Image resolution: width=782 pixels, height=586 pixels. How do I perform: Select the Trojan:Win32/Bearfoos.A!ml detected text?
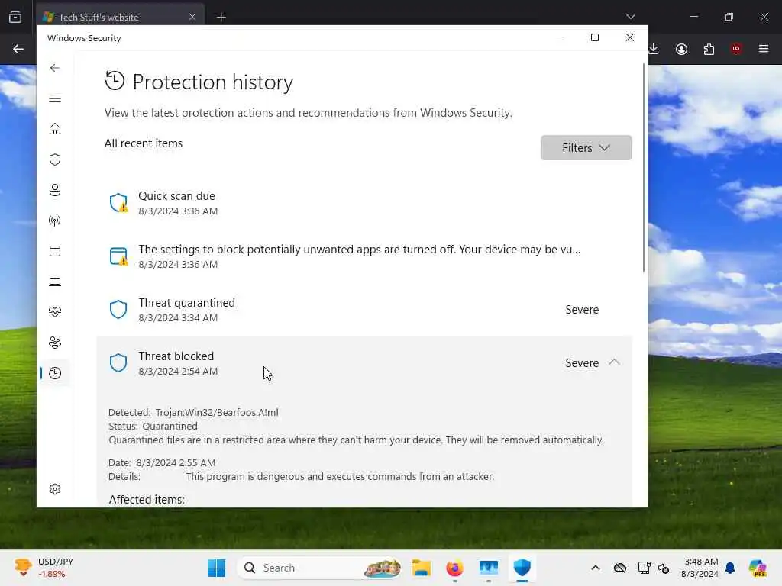click(x=217, y=413)
